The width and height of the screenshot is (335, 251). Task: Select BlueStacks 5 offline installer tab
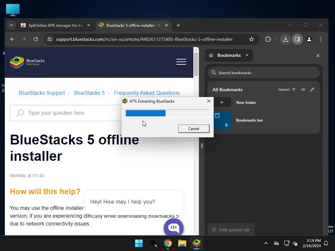pos(133,25)
